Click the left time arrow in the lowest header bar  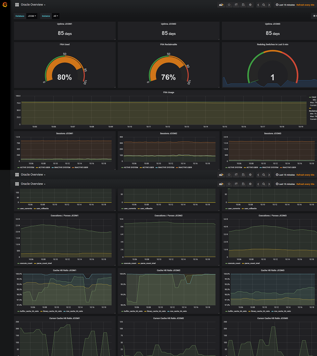(258, 184)
